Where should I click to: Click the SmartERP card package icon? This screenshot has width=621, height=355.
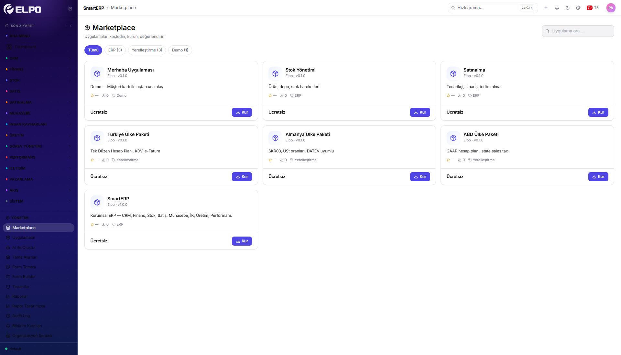pos(97,202)
